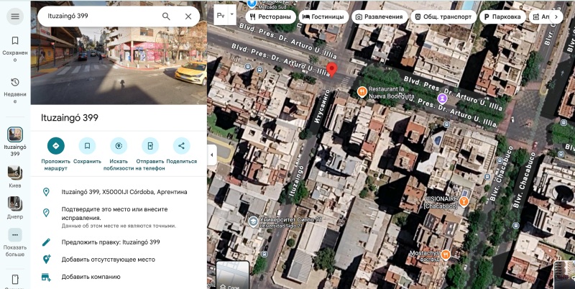Screen dimensions: 575x289
Task: Open the main hamburger menu
Action: (14, 17)
